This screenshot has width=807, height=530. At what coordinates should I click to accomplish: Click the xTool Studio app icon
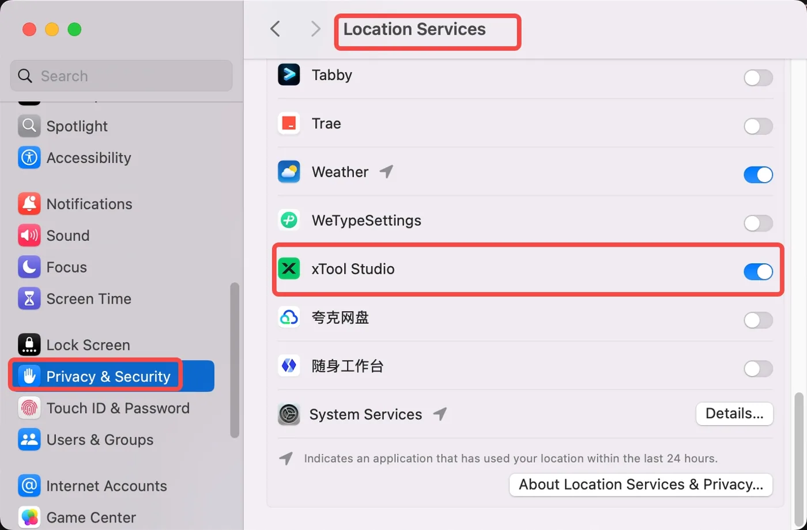(x=289, y=268)
